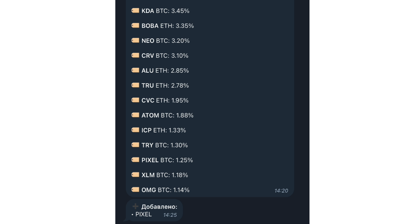Click the Добавлено heading text
The height and width of the screenshot is (224, 411).
[x=159, y=207]
